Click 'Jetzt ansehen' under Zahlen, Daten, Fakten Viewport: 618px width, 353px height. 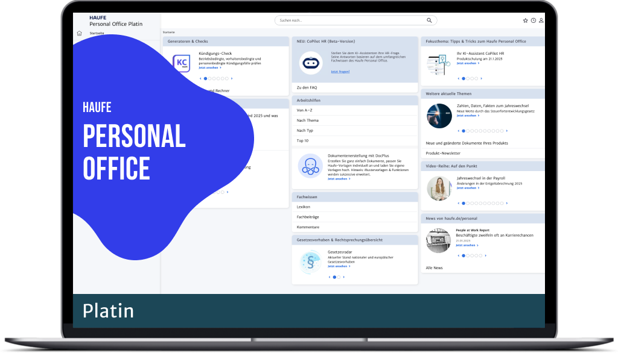pos(468,116)
